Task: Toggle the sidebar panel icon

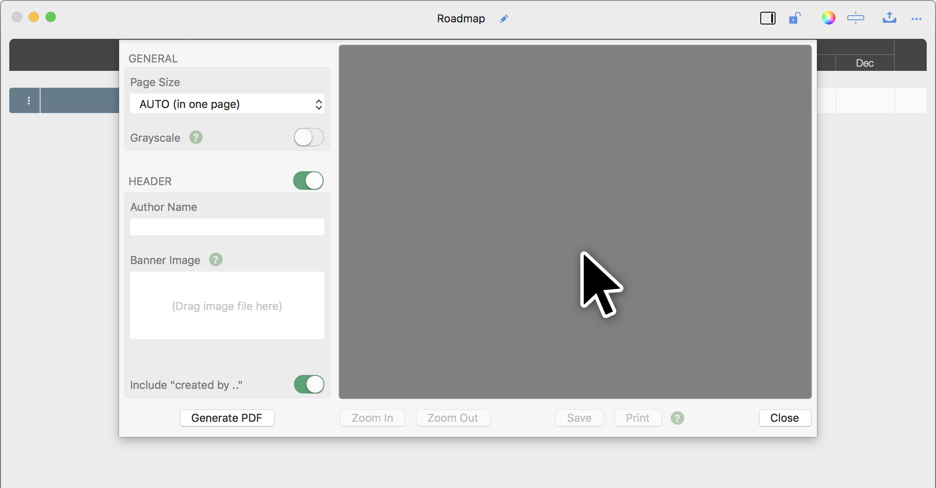Action: coord(767,18)
